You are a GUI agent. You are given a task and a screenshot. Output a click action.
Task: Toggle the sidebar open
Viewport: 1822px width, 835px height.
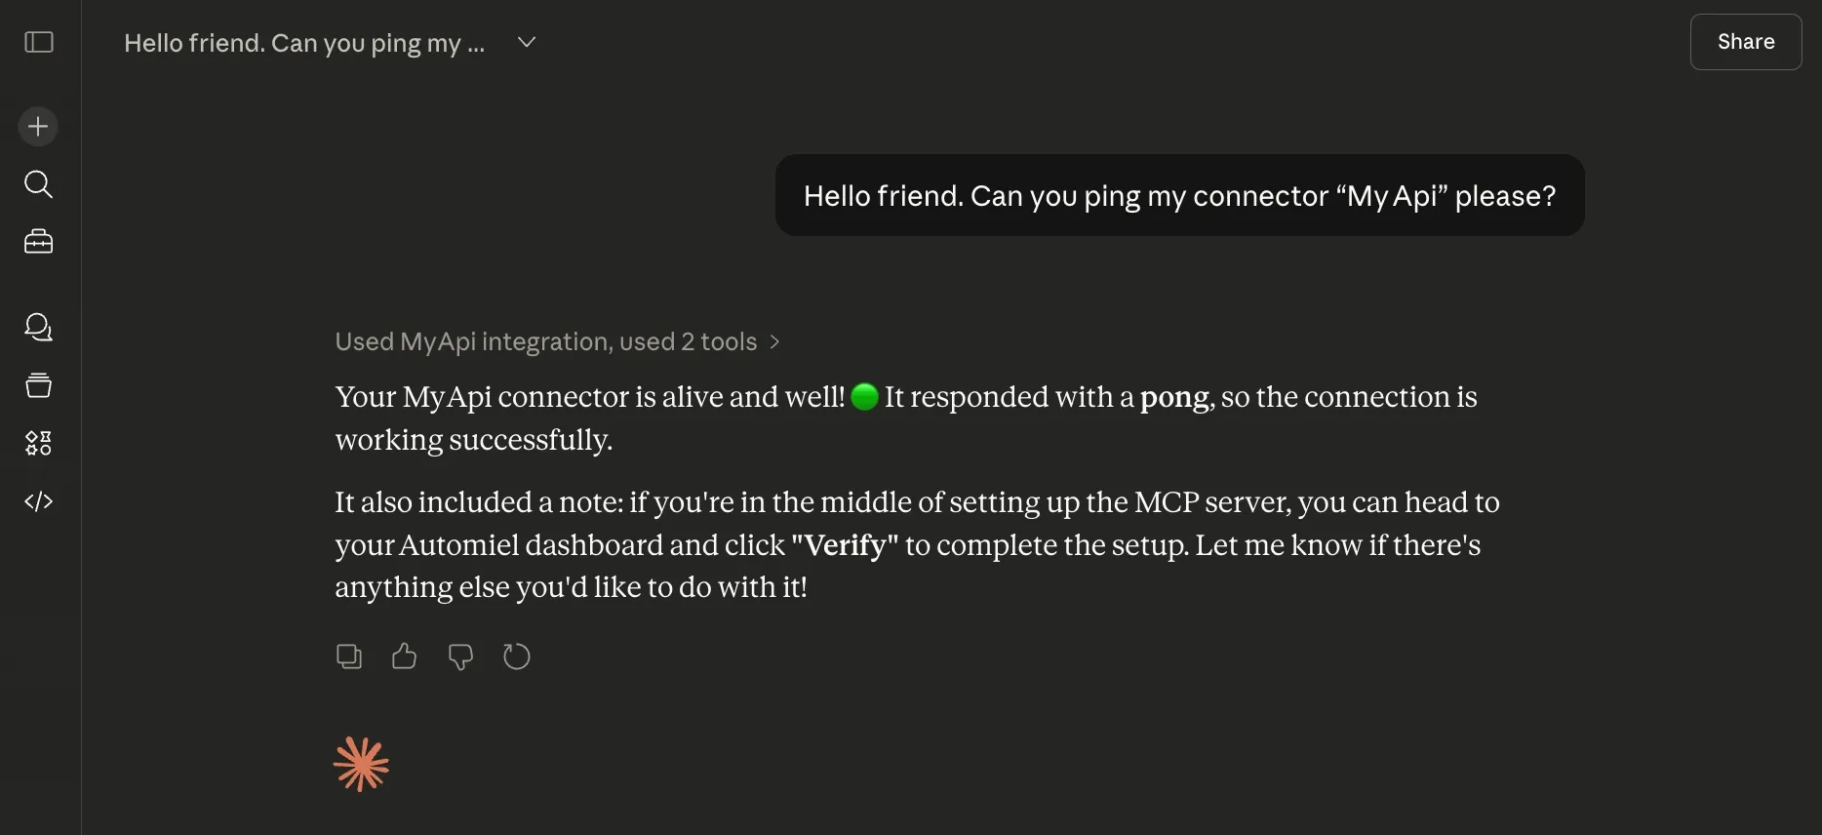[x=37, y=42]
